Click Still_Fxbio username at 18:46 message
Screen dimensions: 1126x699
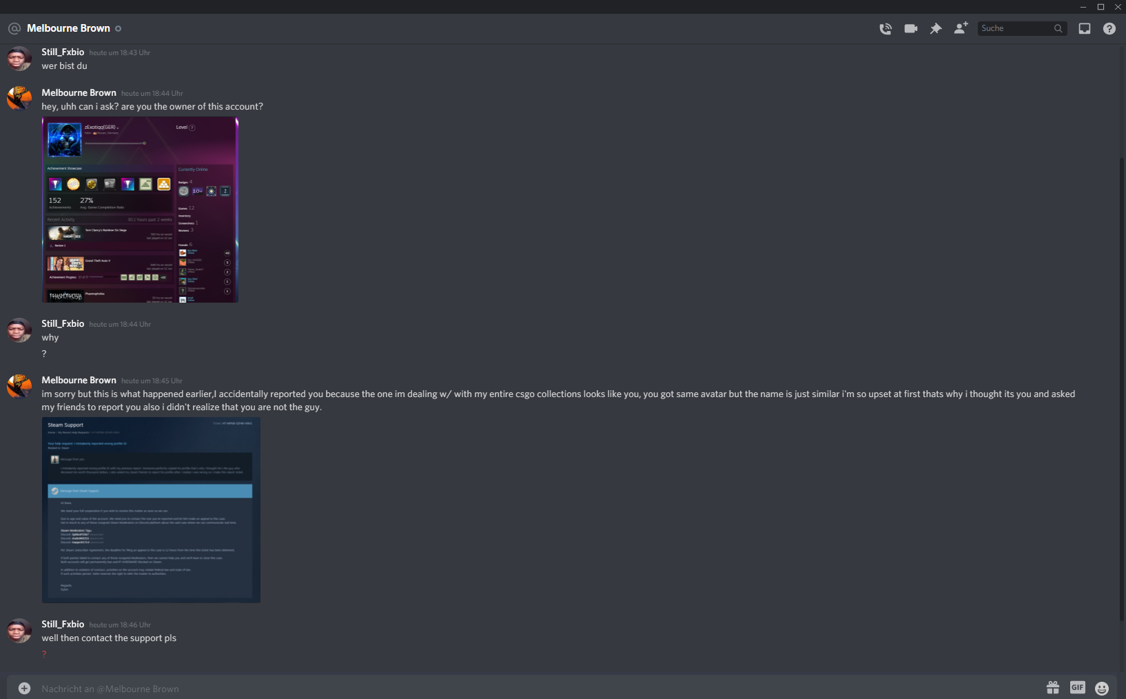[63, 624]
